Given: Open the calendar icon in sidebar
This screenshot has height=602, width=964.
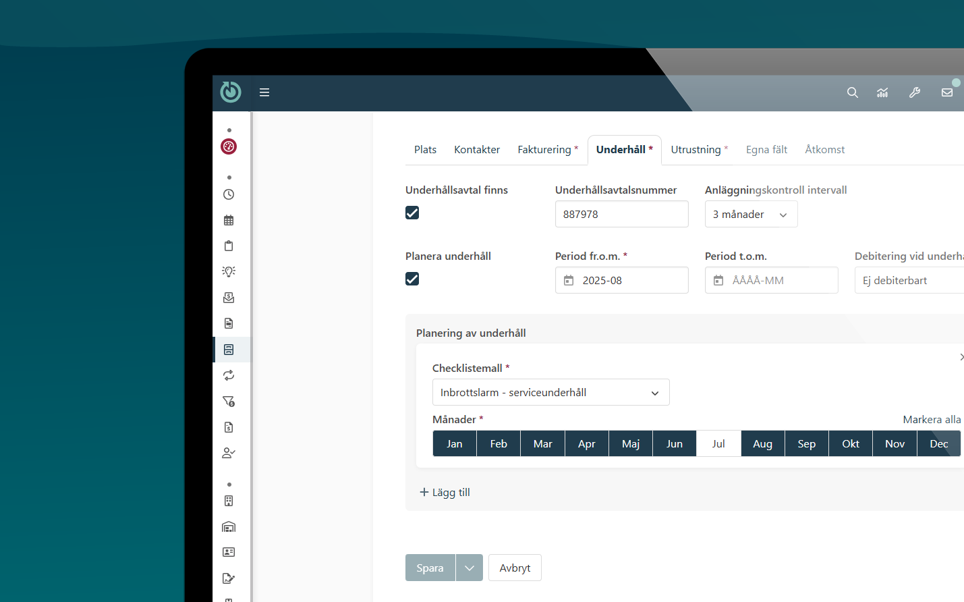Looking at the screenshot, I should click(229, 220).
